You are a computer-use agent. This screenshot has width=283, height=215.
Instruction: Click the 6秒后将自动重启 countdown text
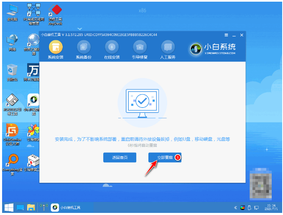tap(142, 145)
